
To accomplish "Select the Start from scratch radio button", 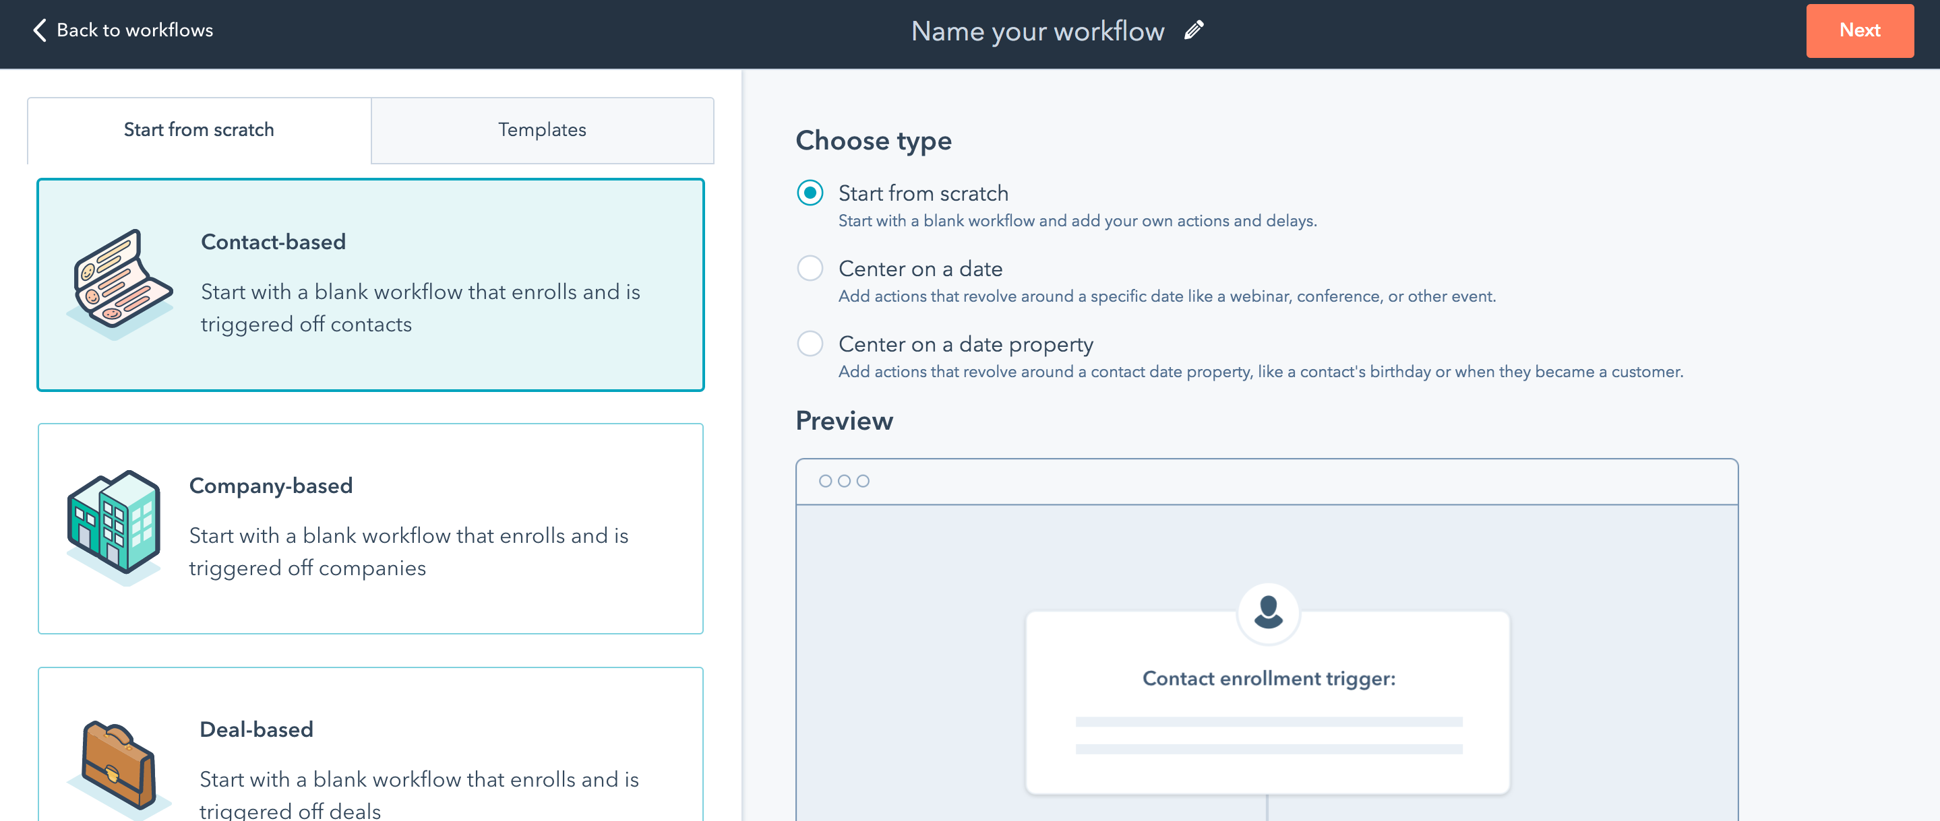I will click(x=810, y=193).
